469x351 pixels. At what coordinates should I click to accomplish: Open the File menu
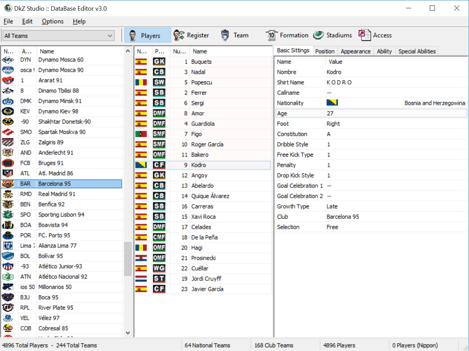[8, 21]
